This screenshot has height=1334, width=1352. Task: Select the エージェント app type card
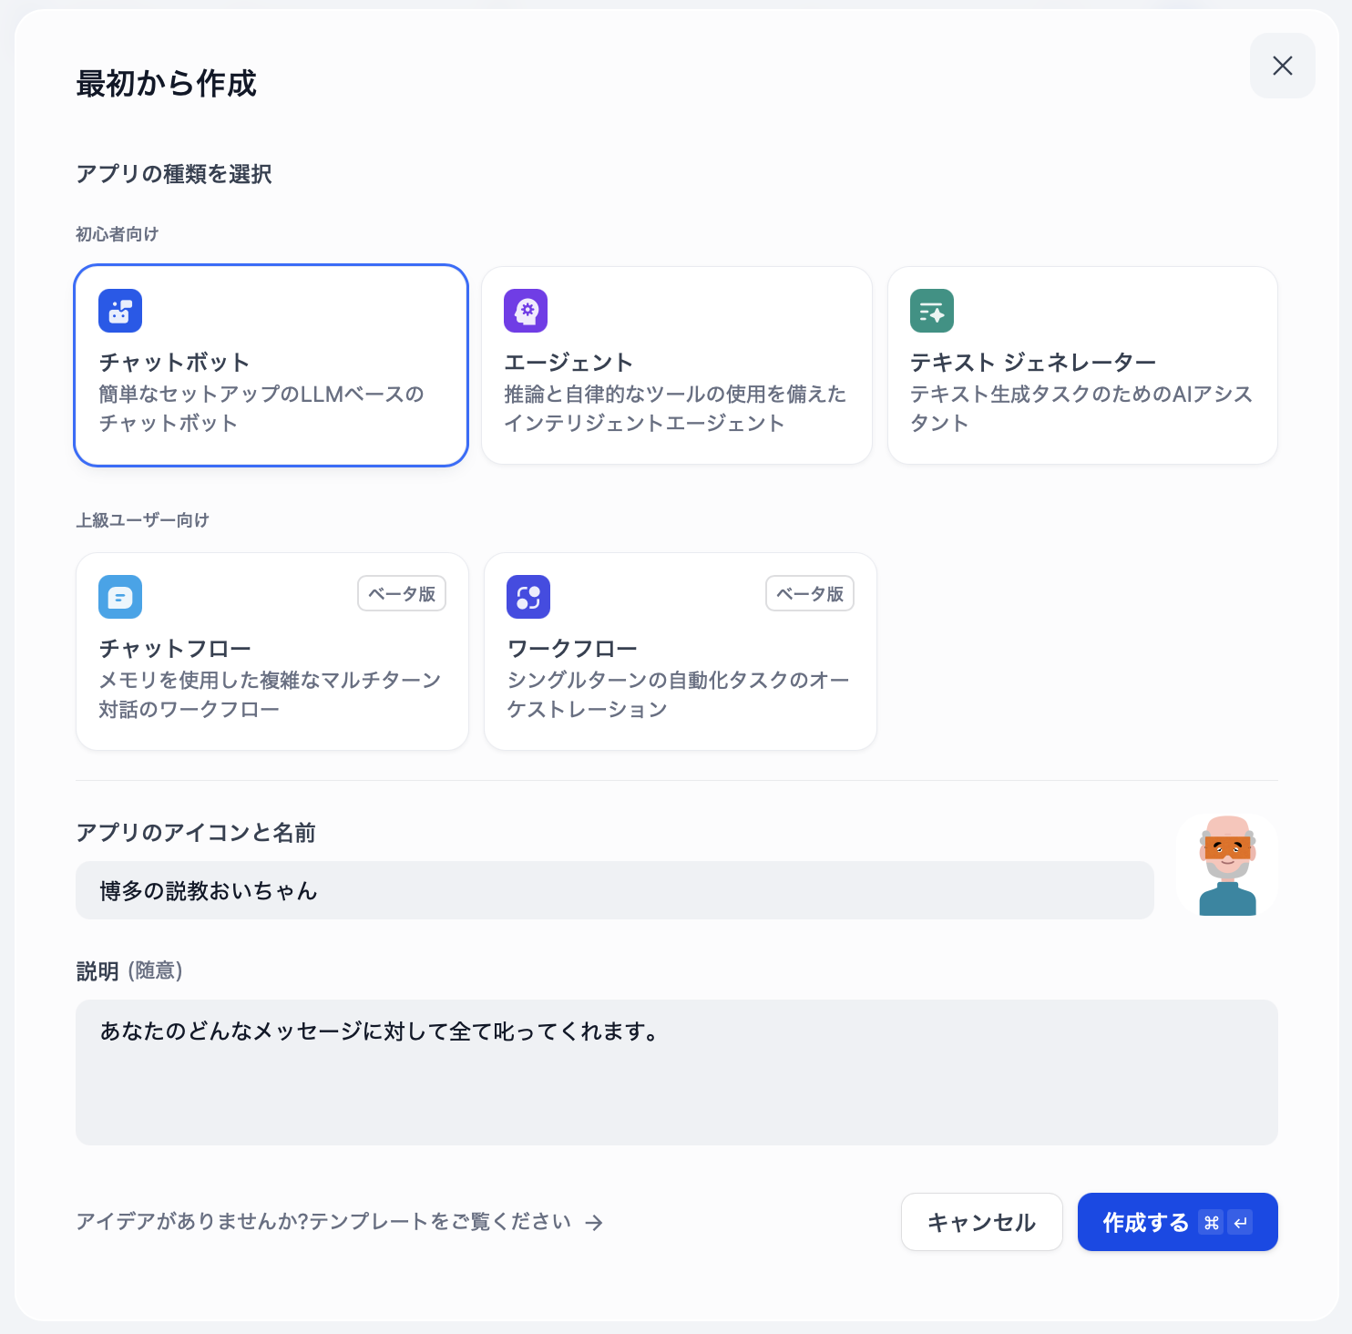pyautogui.click(x=677, y=365)
